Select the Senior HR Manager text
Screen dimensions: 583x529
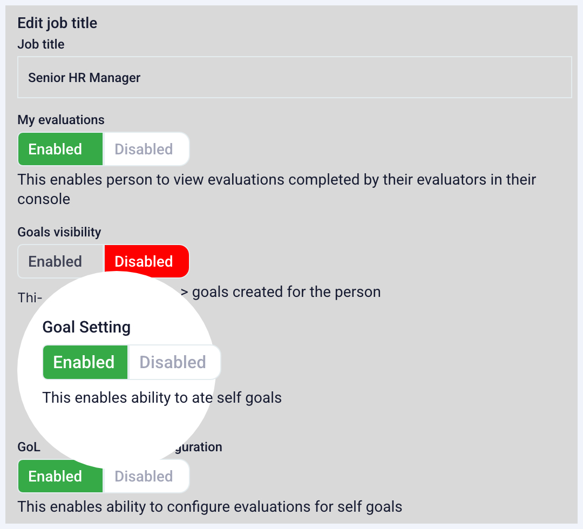[84, 77]
